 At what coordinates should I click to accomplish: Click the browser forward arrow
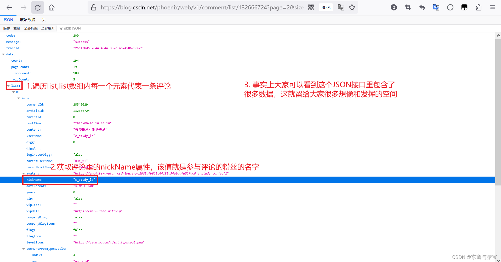[24, 8]
